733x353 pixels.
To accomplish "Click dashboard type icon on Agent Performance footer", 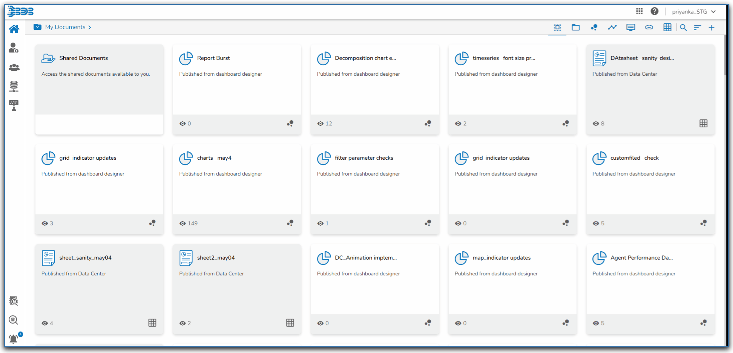I will tap(704, 323).
